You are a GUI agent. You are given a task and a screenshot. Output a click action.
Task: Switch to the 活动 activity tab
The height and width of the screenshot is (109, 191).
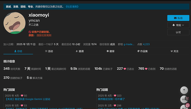point(49,51)
